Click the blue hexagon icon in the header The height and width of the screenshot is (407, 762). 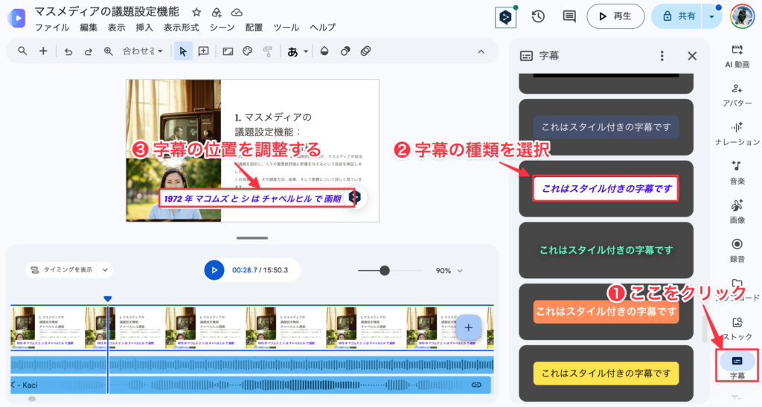point(505,17)
